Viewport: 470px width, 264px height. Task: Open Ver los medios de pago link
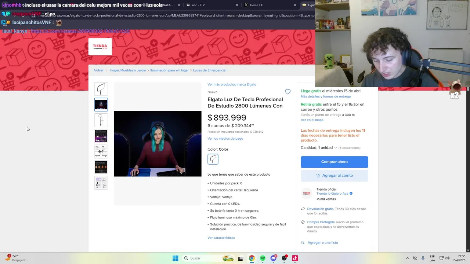[x=225, y=139]
